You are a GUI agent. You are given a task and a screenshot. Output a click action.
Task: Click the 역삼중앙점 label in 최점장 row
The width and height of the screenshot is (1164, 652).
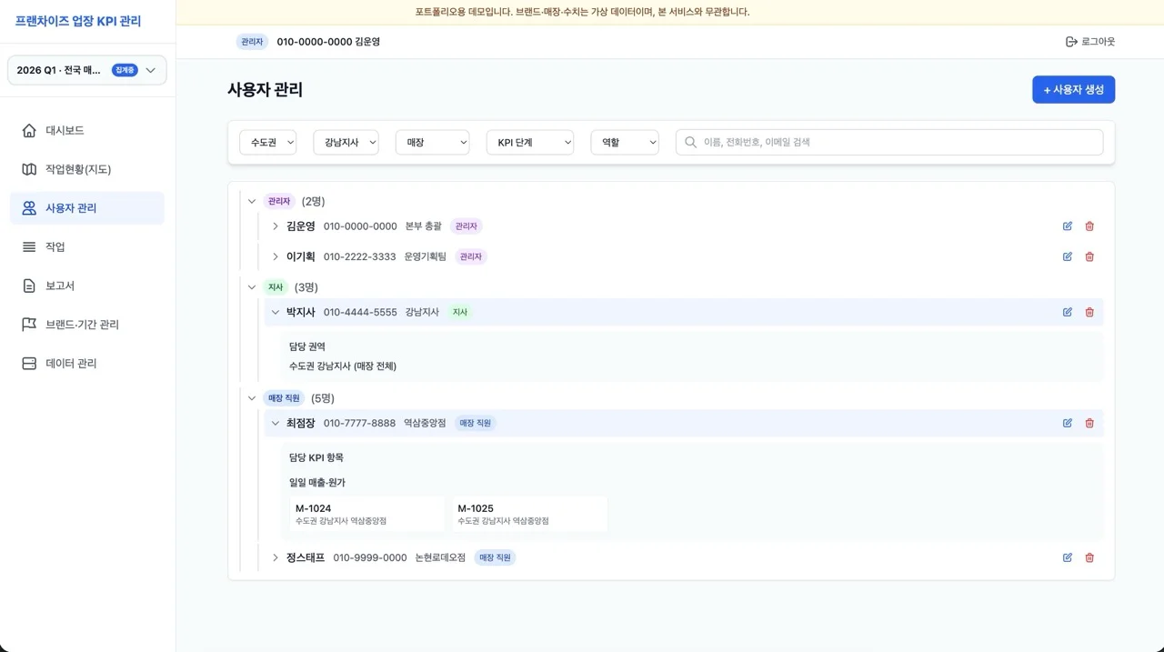point(425,423)
